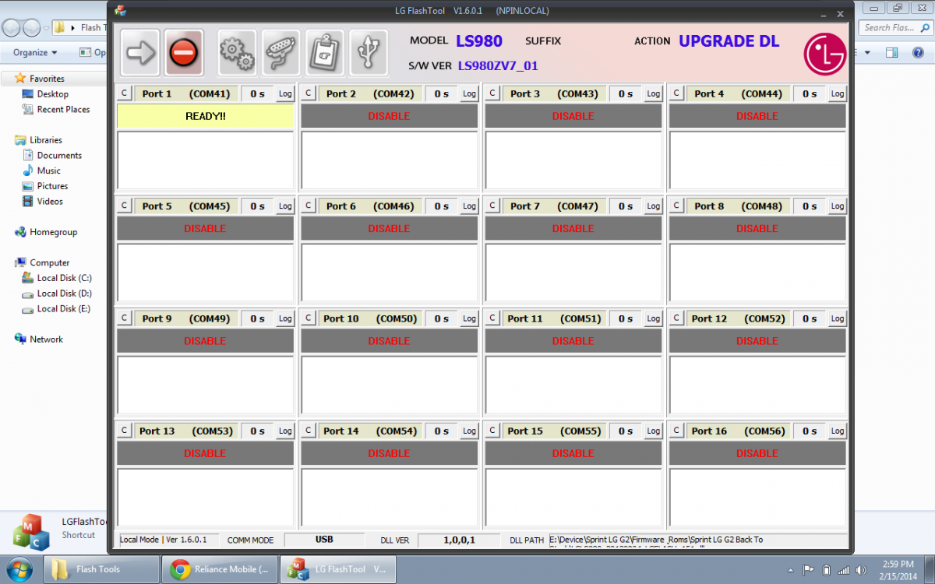Image resolution: width=935 pixels, height=584 pixels.
Task: Open the Log for Port 2
Action: pyautogui.click(x=469, y=93)
